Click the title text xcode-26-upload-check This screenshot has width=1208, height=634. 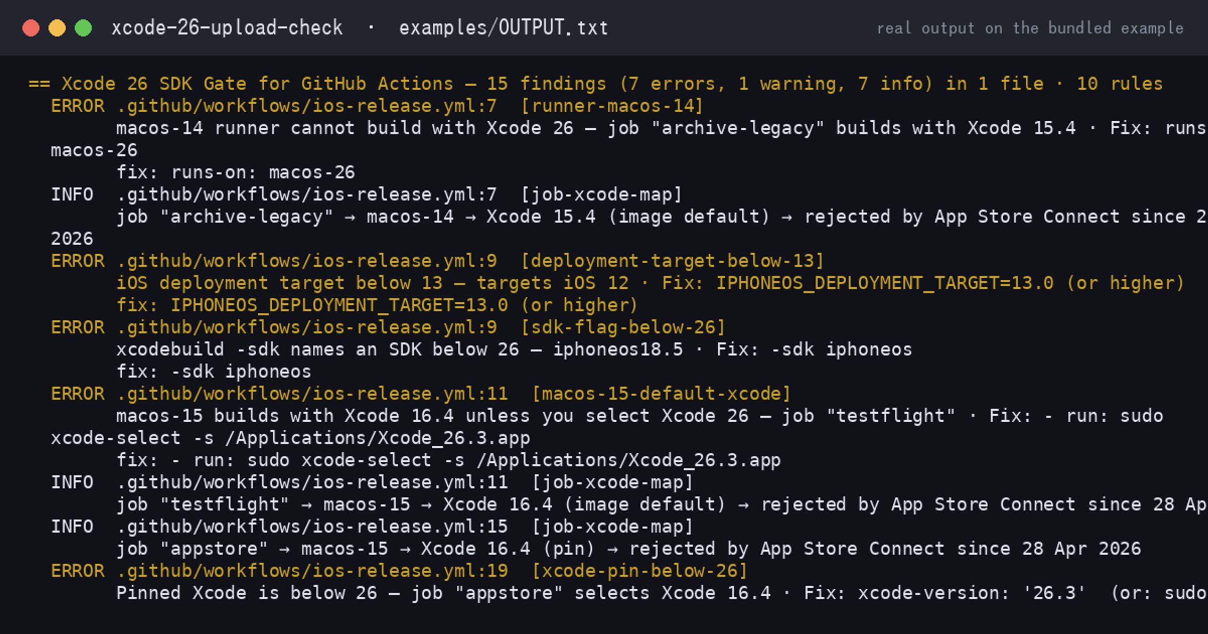227,28
